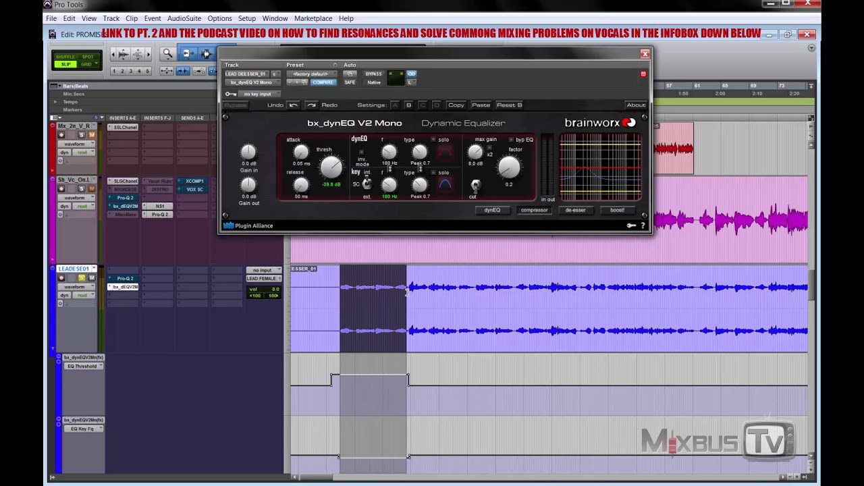Screen dimensions: 864x486
Task: Click the About button
Action: (x=636, y=105)
